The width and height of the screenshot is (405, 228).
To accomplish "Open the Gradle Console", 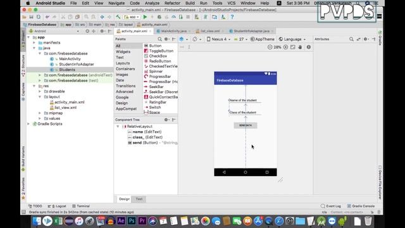I will click(361, 206).
